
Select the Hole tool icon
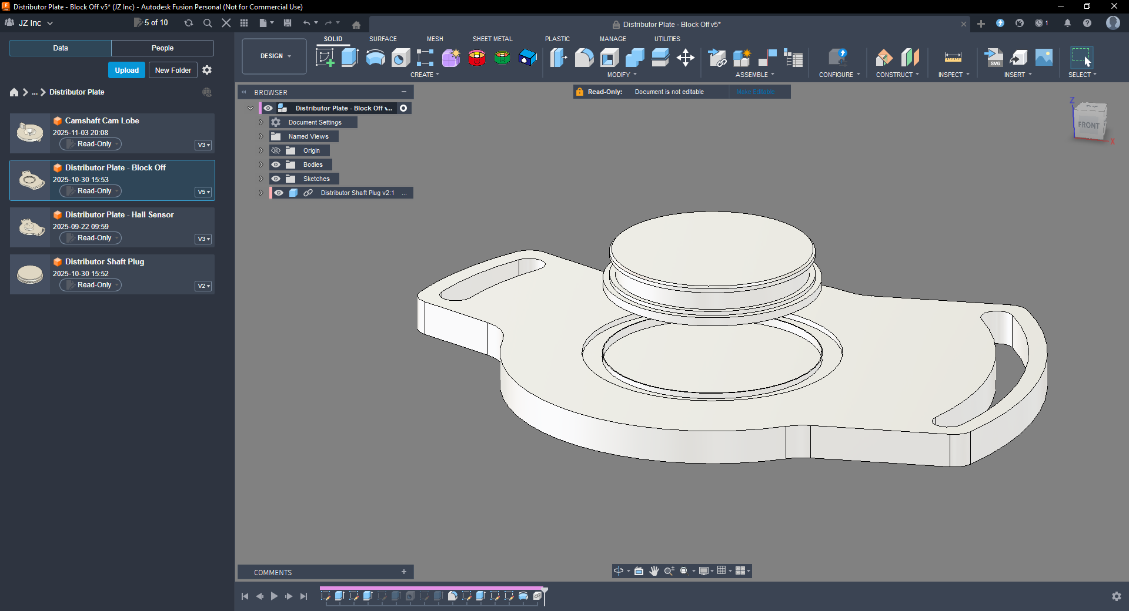click(400, 58)
